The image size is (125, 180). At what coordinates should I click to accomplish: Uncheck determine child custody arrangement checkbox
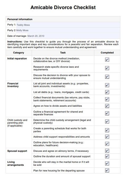(107, 121)
